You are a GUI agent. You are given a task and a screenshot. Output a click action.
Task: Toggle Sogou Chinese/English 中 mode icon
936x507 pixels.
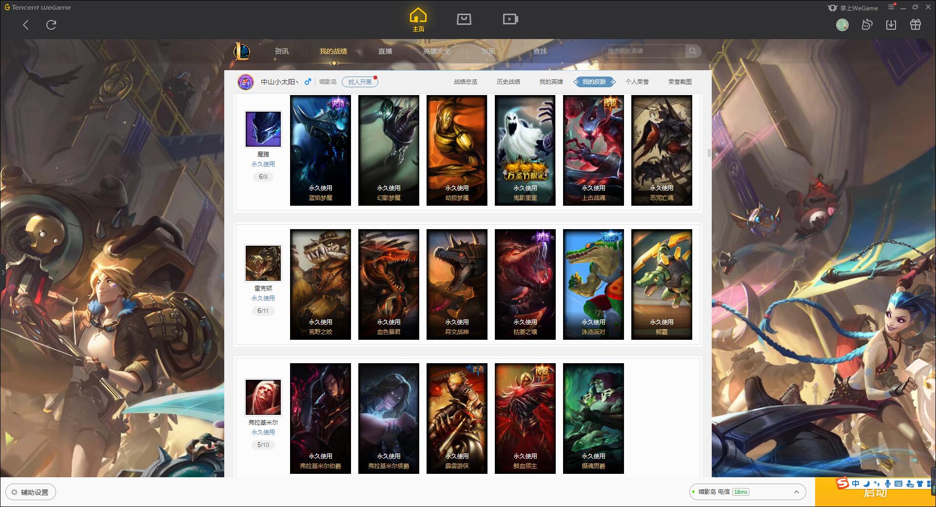tap(856, 484)
